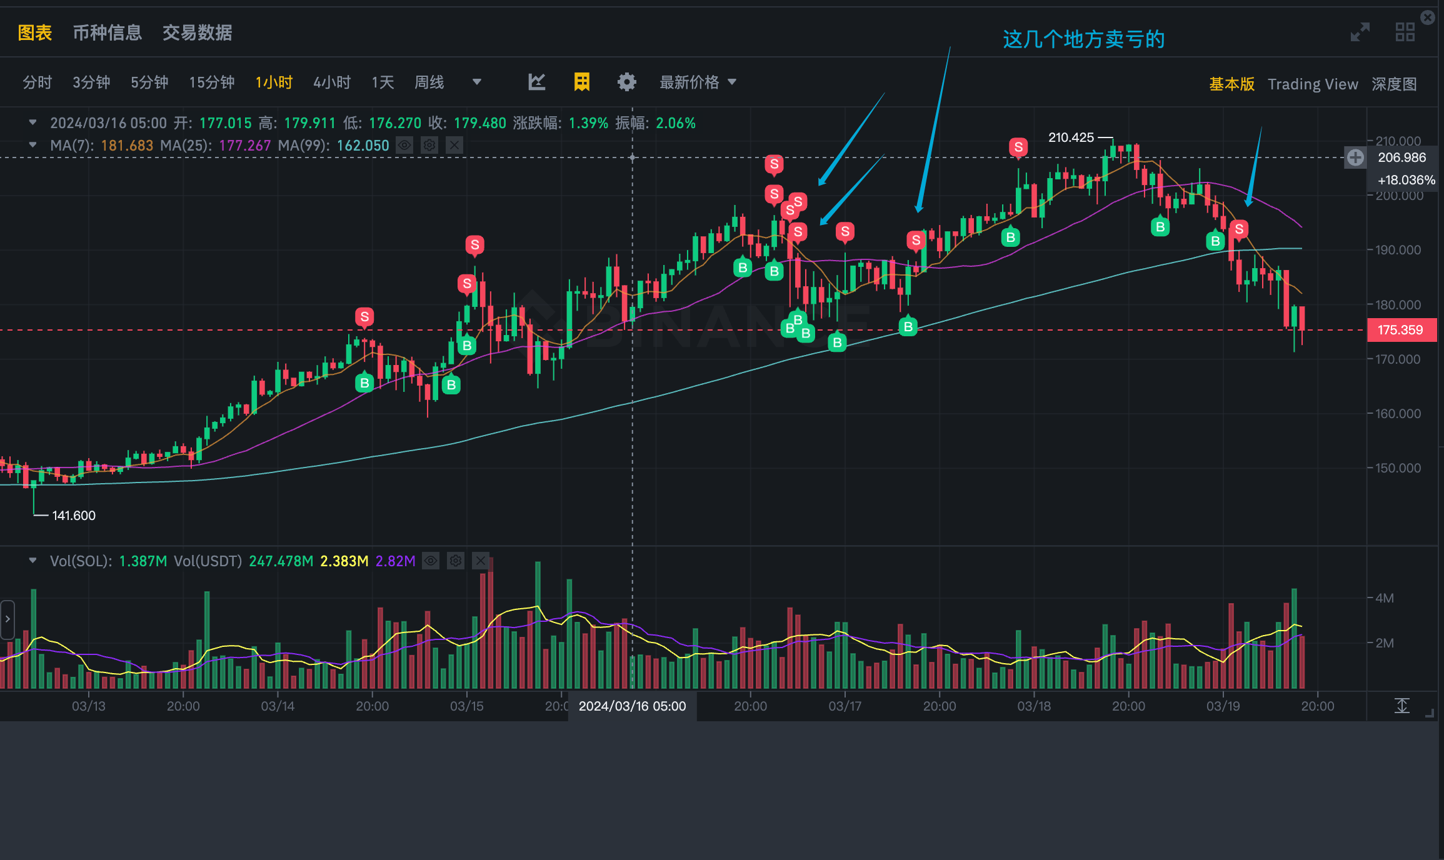The height and width of the screenshot is (860, 1444).
Task: Remove the MA indicator with its X
Action: (x=454, y=146)
